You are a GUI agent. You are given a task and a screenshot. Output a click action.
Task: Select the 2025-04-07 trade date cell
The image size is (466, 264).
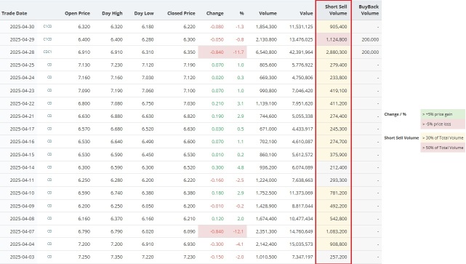click(22, 231)
